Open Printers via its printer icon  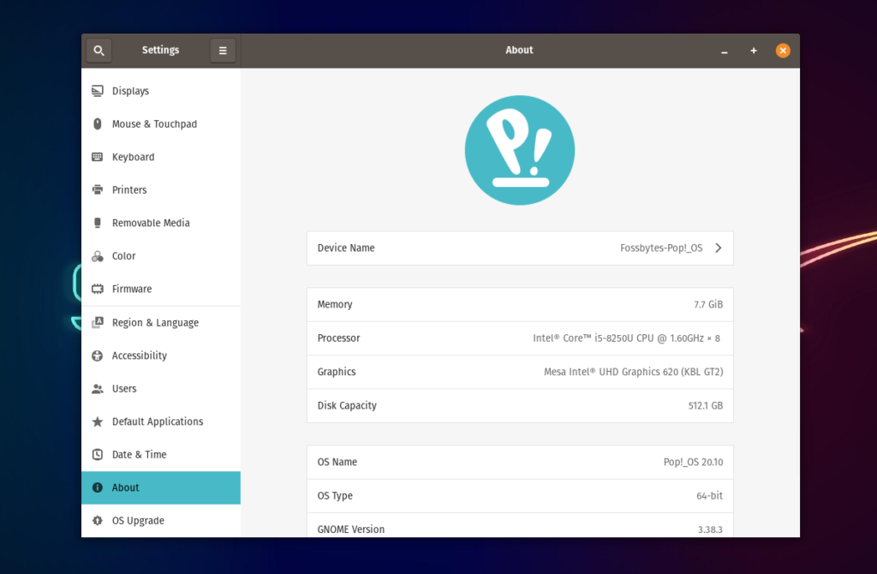click(x=97, y=189)
